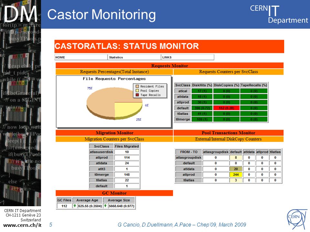Open the HOME menu item
The image size is (310, 232).
(81, 57)
